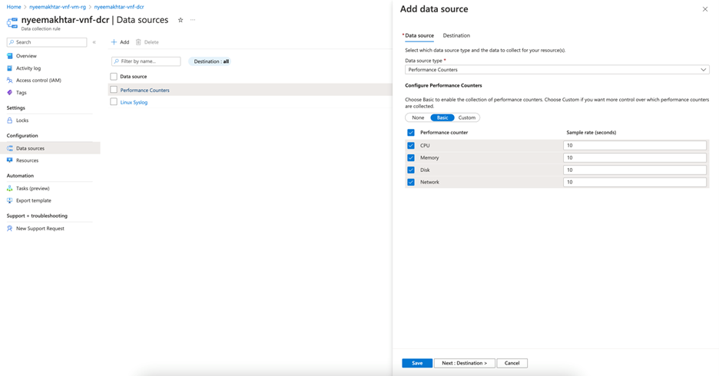Collapse the sidebar using the double-chevron icon

coord(94,42)
